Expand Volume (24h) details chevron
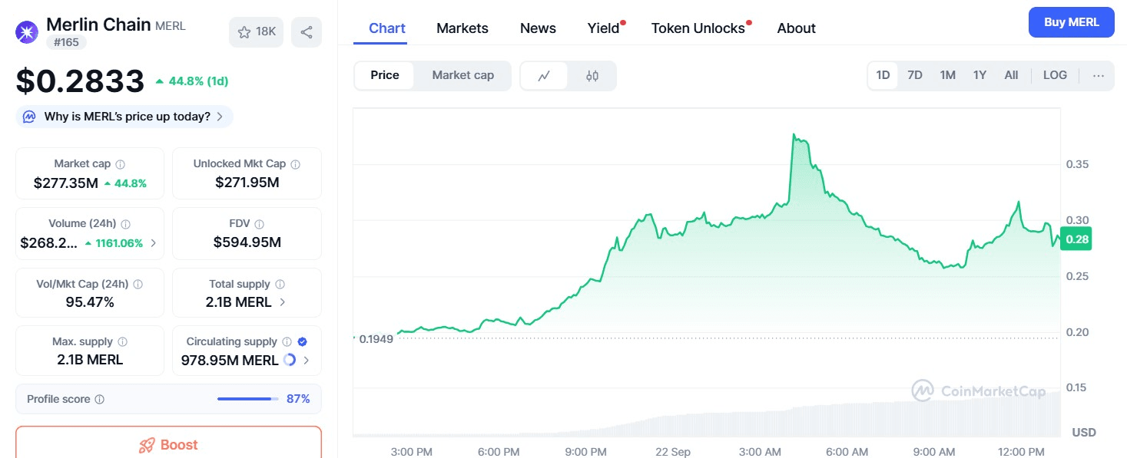The width and height of the screenshot is (1127, 458). coord(153,243)
